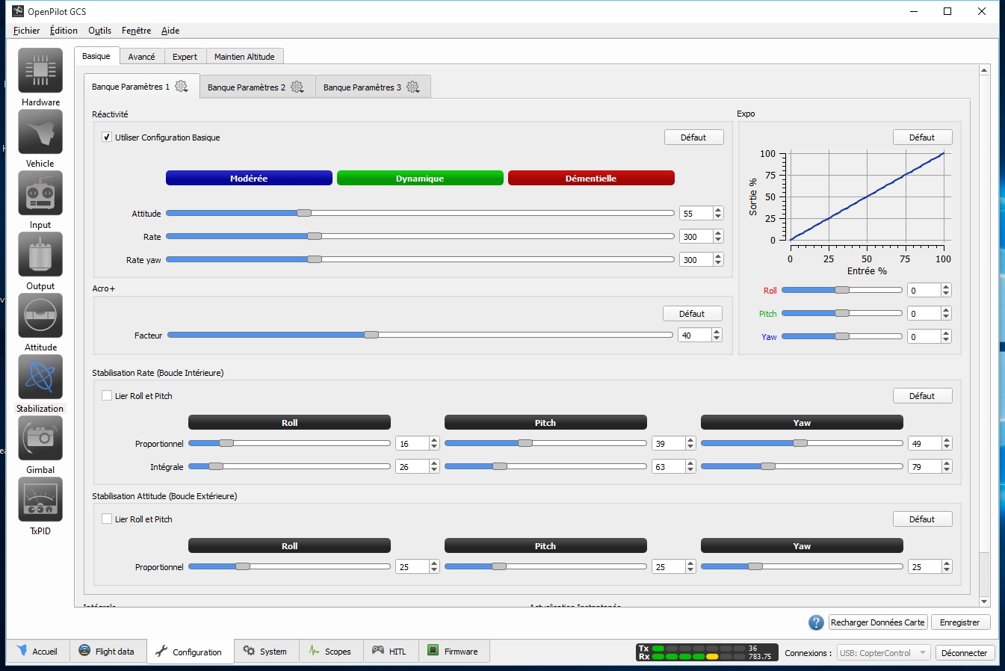This screenshot has width=1005, height=671.
Task: Open the Hardware configuration icon
Action: point(40,71)
